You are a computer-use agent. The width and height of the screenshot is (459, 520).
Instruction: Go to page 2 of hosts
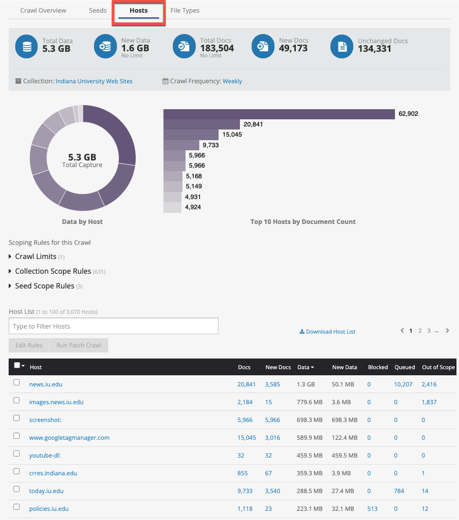(x=420, y=331)
